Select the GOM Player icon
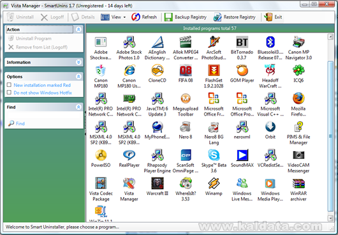Image resolution: width=338 pixels, height=235 pixels. (x=242, y=70)
